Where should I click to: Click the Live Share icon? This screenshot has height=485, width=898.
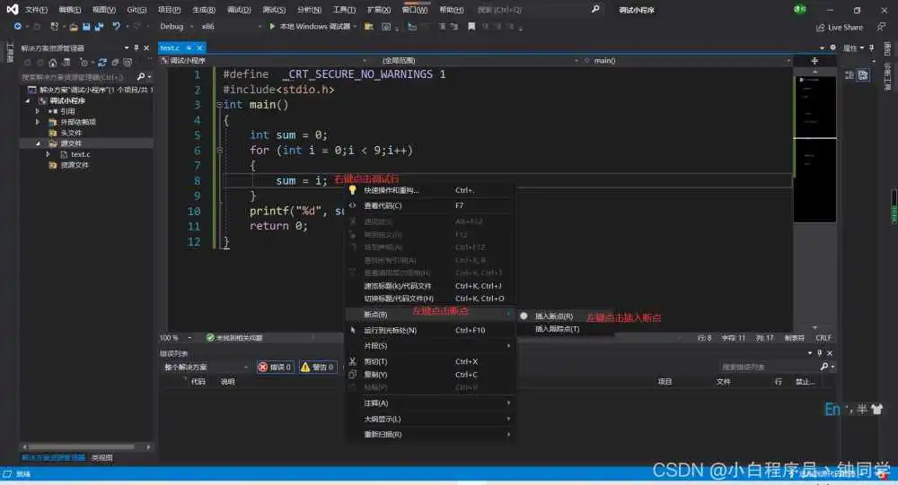[x=820, y=27]
